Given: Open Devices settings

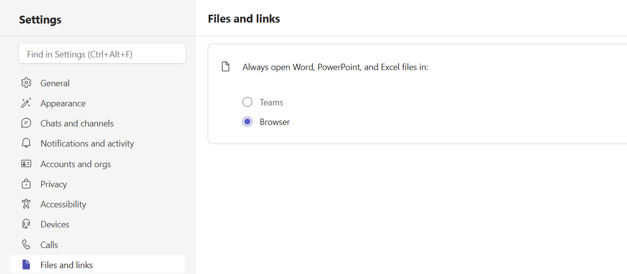Looking at the screenshot, I should point(97,224).
